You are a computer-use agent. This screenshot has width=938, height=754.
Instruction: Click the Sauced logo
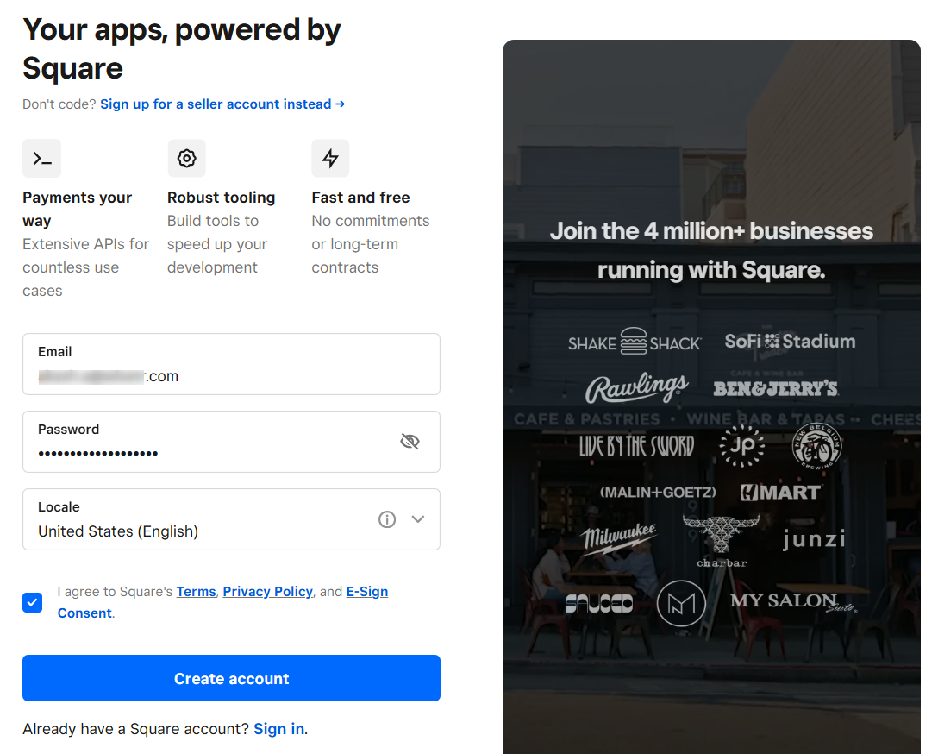point(599,603)
